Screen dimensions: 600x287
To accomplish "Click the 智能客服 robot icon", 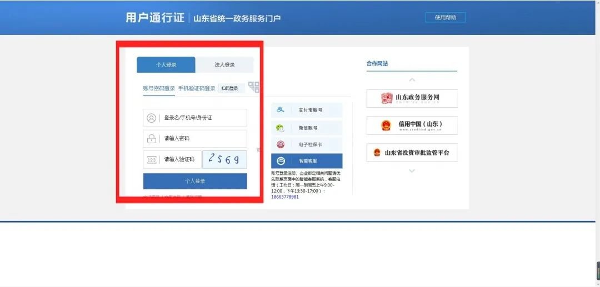I will (281, 161).
